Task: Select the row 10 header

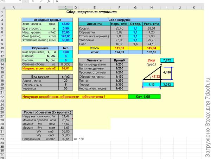Action: [2, 48]
